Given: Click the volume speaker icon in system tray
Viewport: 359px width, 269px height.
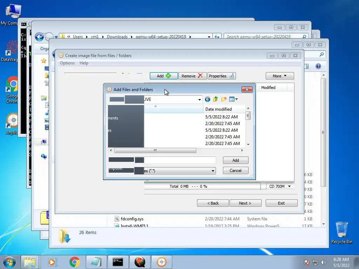Looking at the screenshot, I should 323,262.
